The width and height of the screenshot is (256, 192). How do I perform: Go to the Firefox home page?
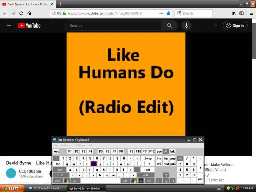(29, 13)
